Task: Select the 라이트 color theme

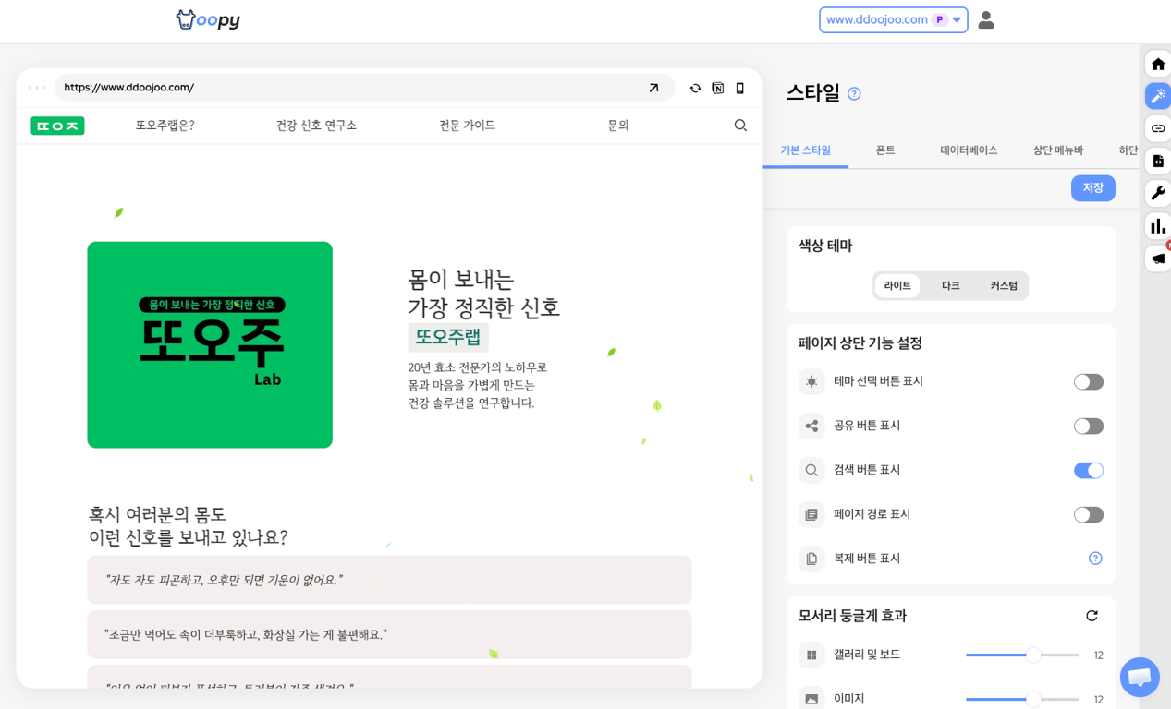Action: coord(897,286)
